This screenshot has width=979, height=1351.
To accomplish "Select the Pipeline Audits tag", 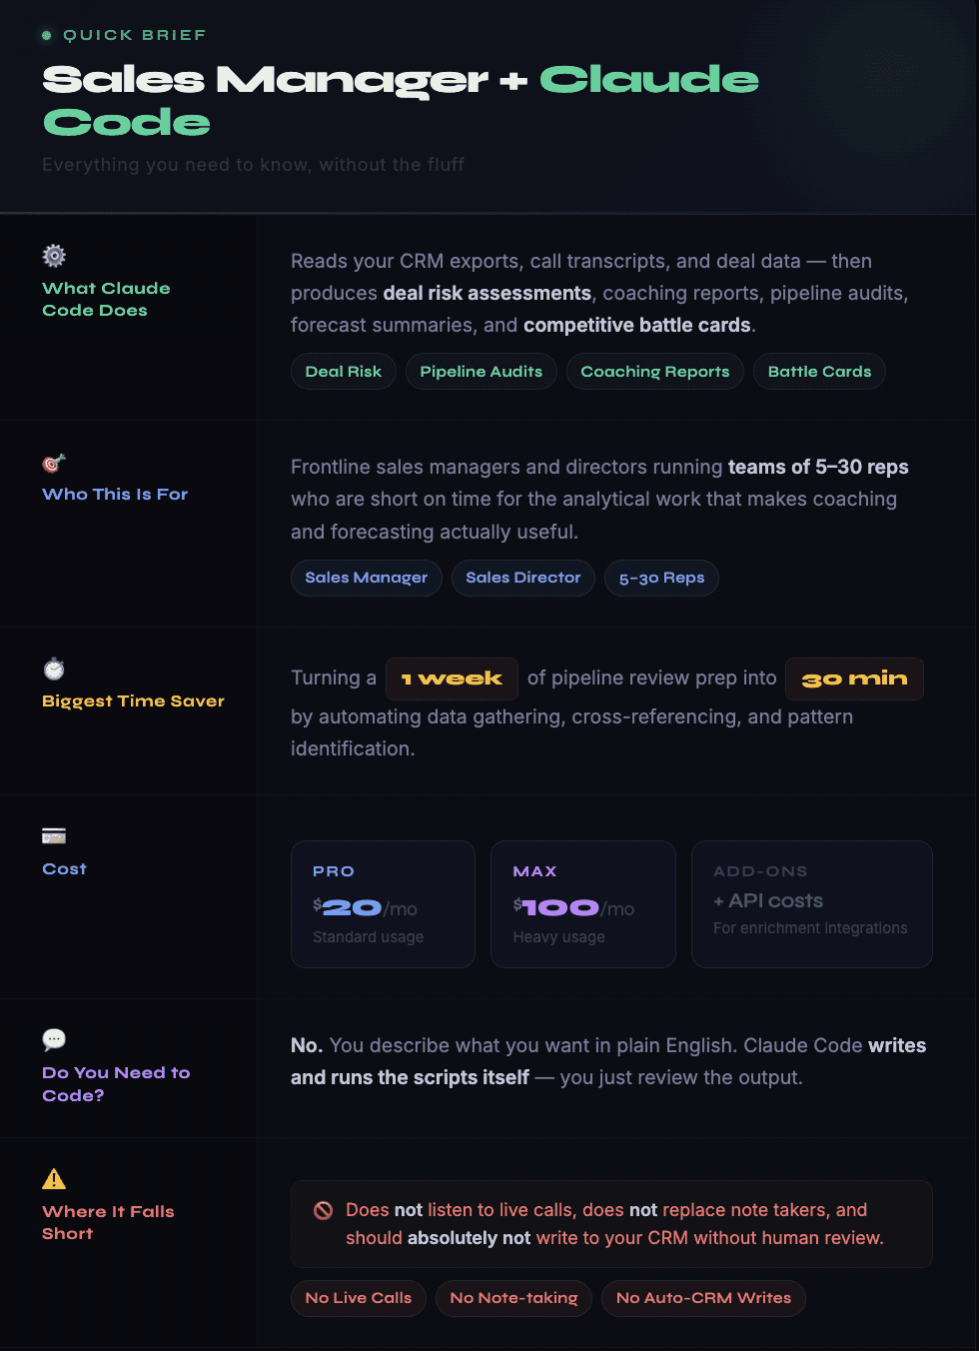I will [481, 372].
